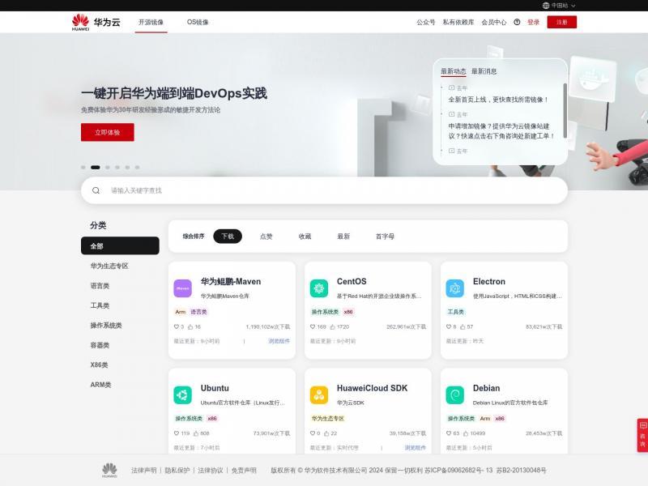Image resolution: width=648 pixels, height=486 pixels.
Task: Open the 最新消息 tab in news panel
Action: pyautogui.click(x=484, y=71)
